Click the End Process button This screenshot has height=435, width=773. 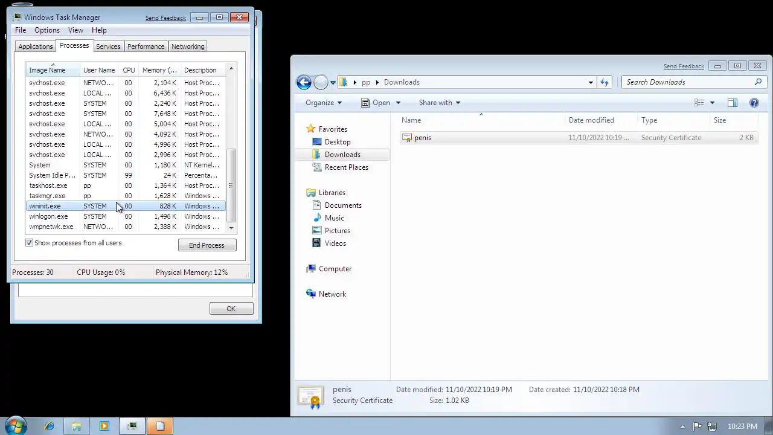(x=207, y=245)
